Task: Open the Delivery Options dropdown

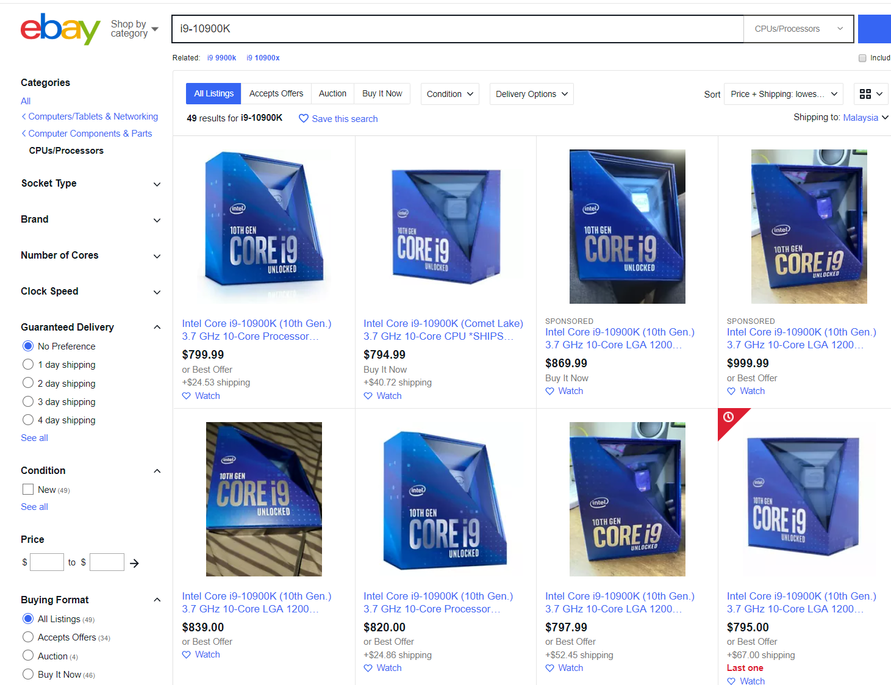Action: coord(531,94)
